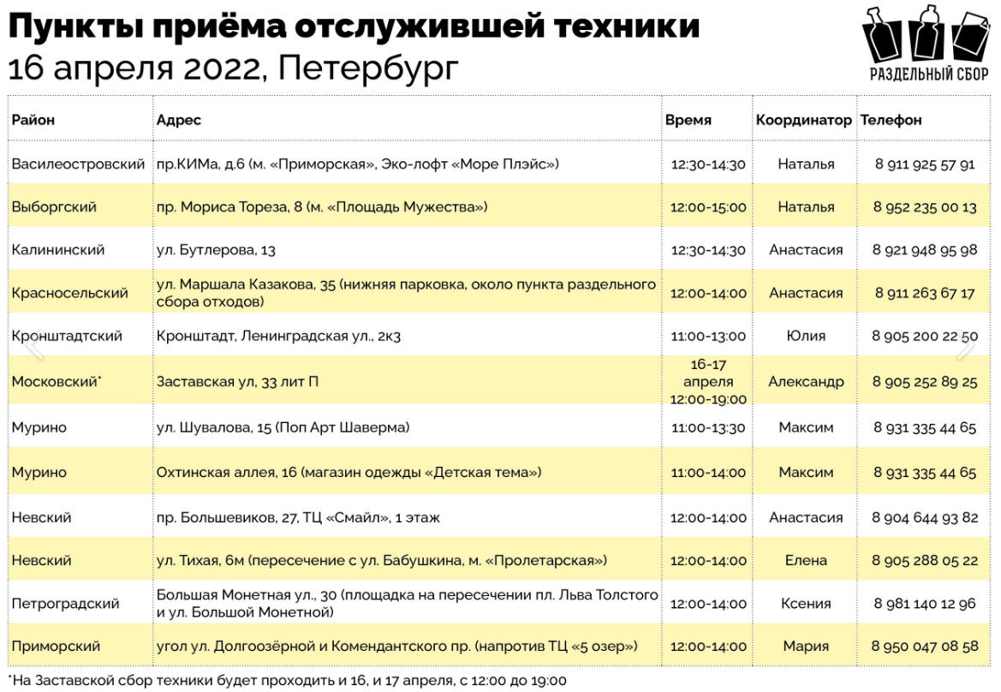1001x692 pixels.
Task: Click phone number 8 981 140 12 96
Action: (925, 603)
